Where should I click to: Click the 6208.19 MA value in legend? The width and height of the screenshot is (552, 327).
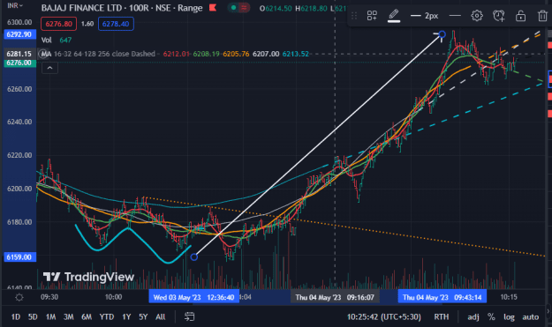206,54
